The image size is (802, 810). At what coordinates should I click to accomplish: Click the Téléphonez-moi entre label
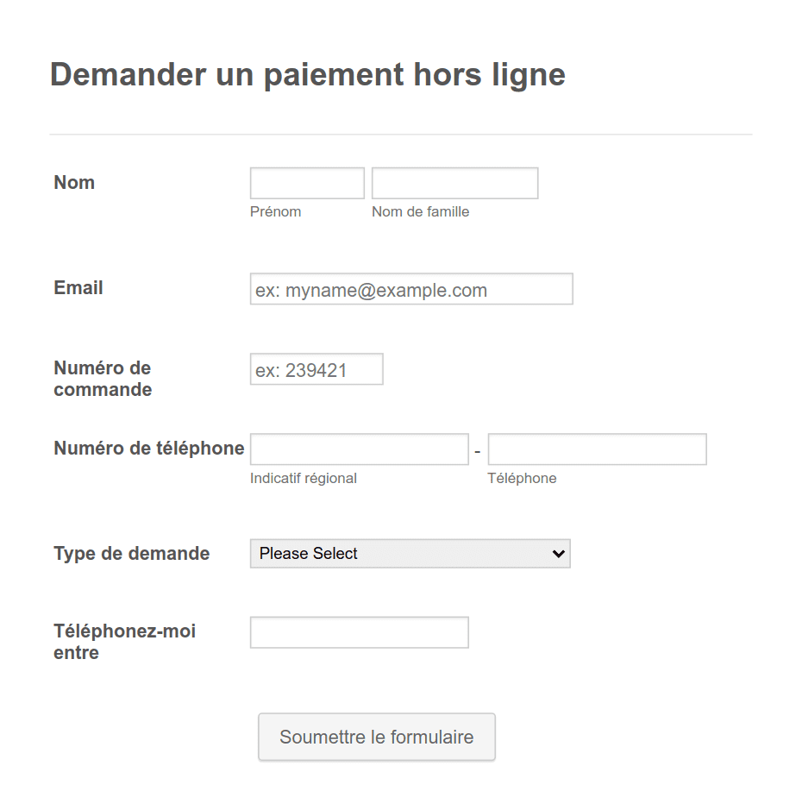pos(124,642)
